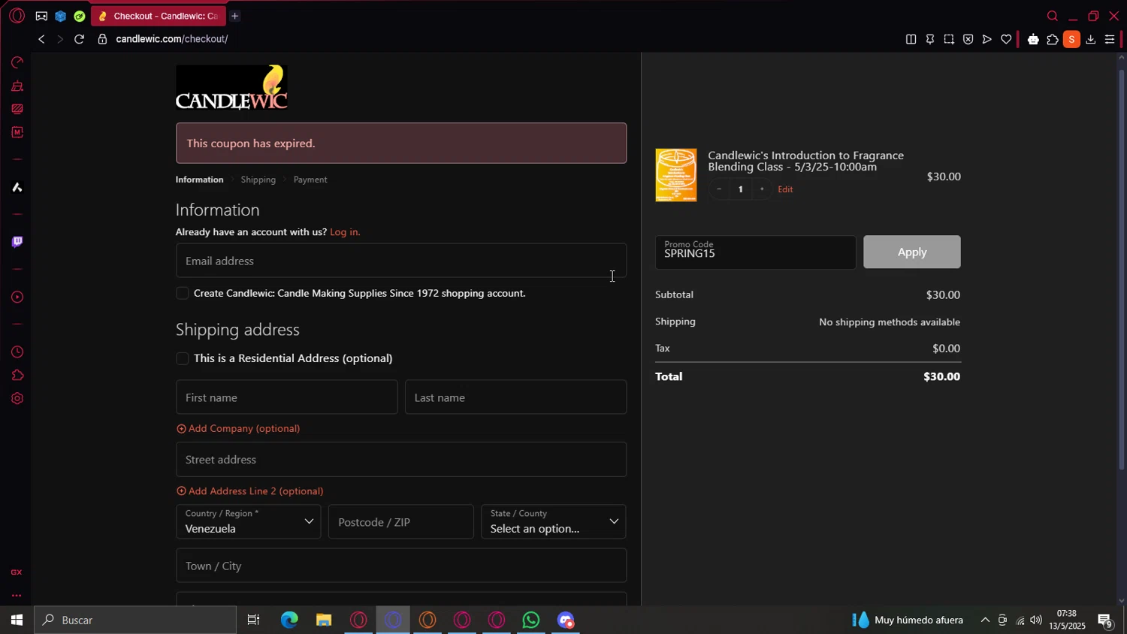
Task: Focus the Last name field
Action: [x=515, y=397]
